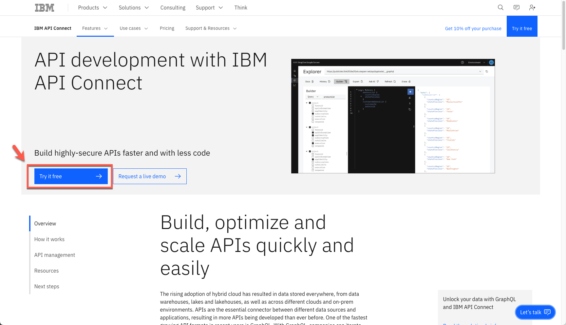This screenshot has width=566, height=325.
Task: Go to the Pricing tab
Action: coord(167,28)
